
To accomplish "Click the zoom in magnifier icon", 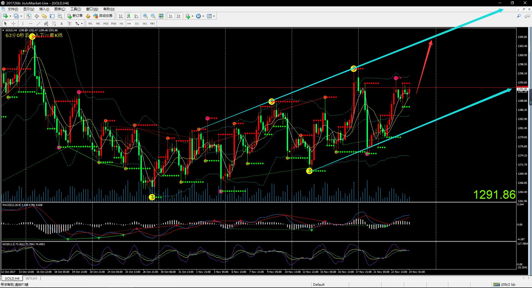I will [145, 16].
